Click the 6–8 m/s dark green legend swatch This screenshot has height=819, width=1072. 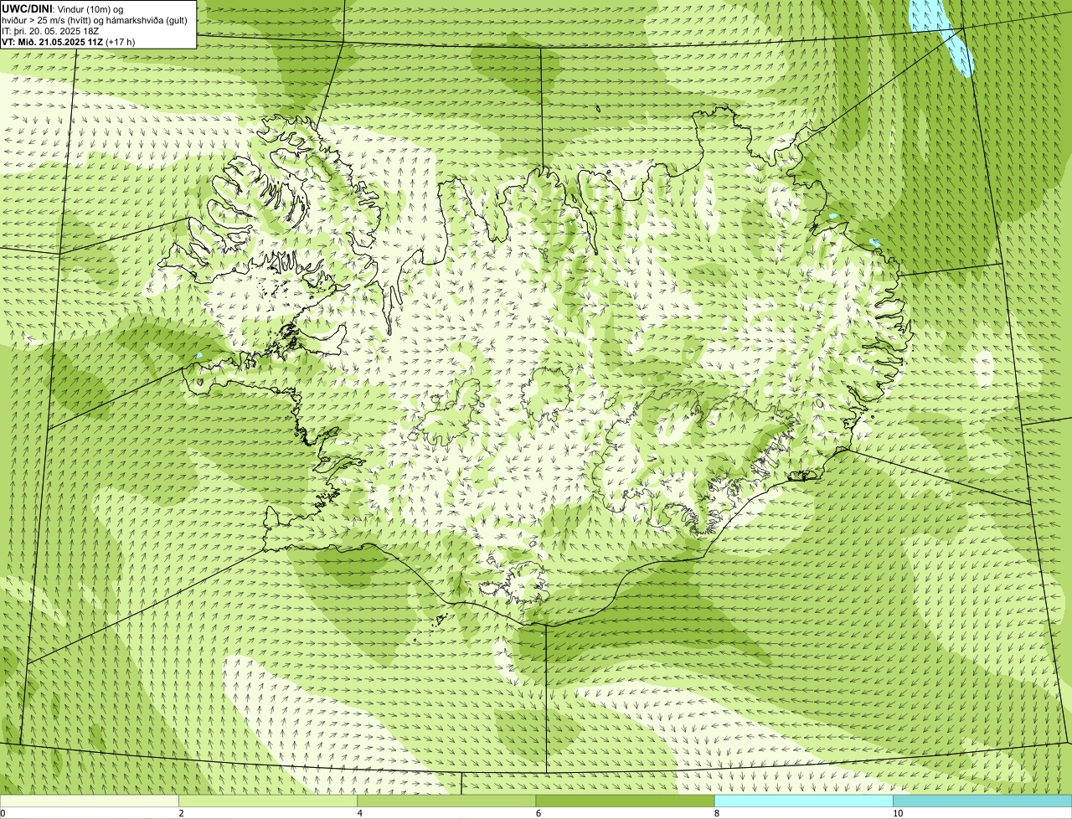(625, 801)
